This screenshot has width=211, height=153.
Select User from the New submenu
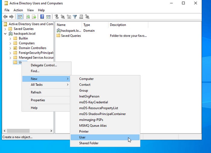click(x=105, y=137)
